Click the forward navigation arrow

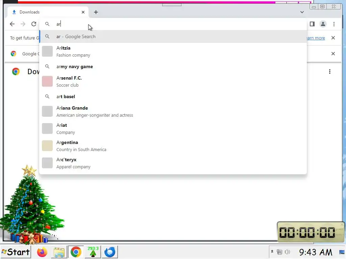tap(23, 24)
